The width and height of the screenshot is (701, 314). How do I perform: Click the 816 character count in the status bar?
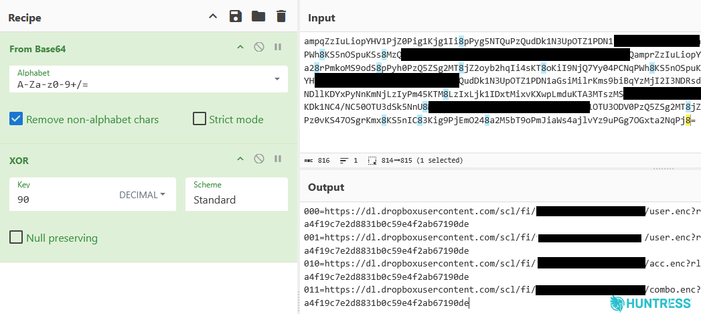click(317, 160)
